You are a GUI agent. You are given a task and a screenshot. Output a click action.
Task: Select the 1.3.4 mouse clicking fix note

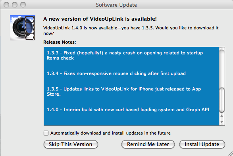point(116,73)
